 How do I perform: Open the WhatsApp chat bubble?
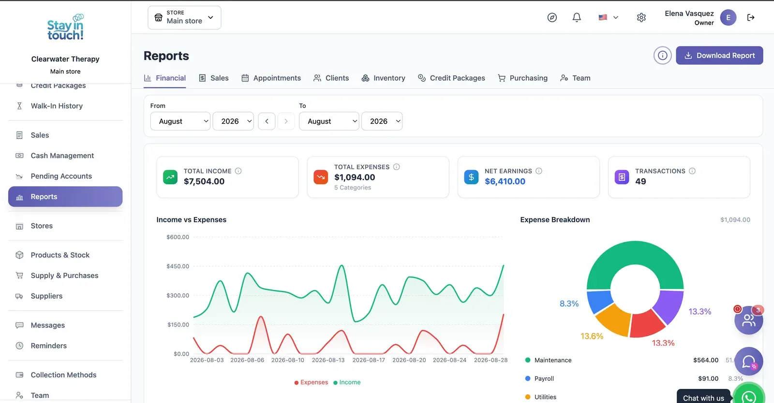pyautogui.click(x=749, y=396)
